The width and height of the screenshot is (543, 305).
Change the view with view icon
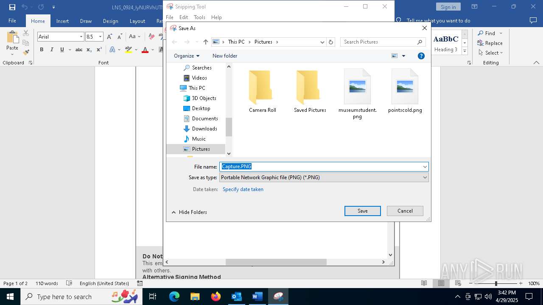coord(395,56)
